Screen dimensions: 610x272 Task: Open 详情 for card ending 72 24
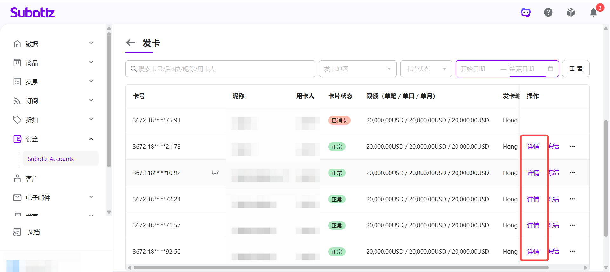533,199
